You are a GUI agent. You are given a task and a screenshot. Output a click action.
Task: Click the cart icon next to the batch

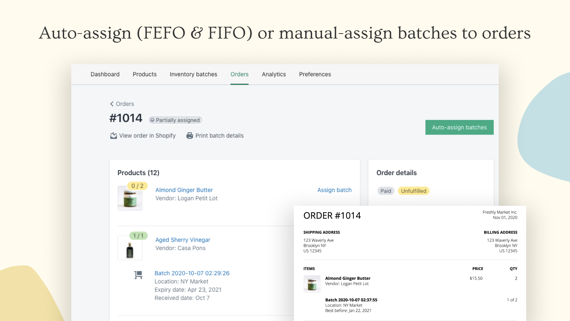138,275
